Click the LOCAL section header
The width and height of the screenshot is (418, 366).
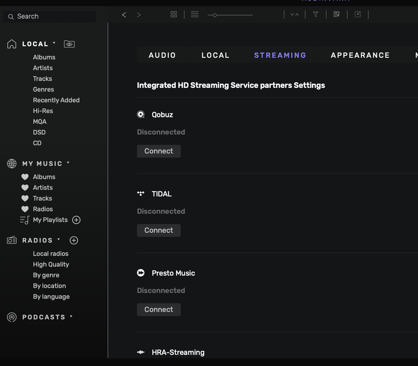pyautogui.click(x=35, y=44)
